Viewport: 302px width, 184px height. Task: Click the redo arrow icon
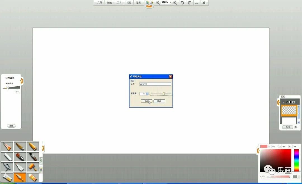point(189,3)
